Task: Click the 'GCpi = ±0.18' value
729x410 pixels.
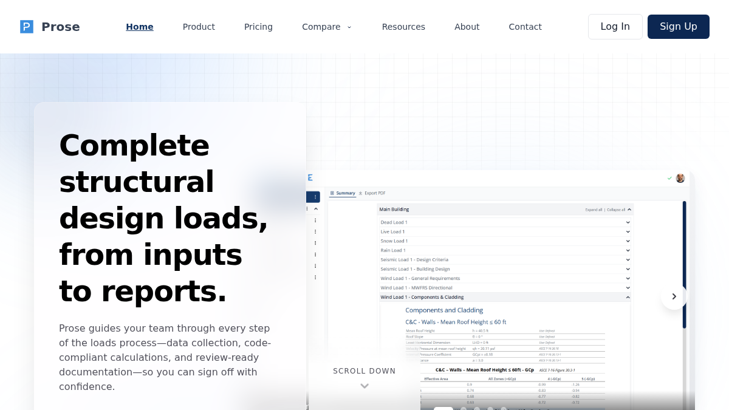Action: tap(483, 354)
